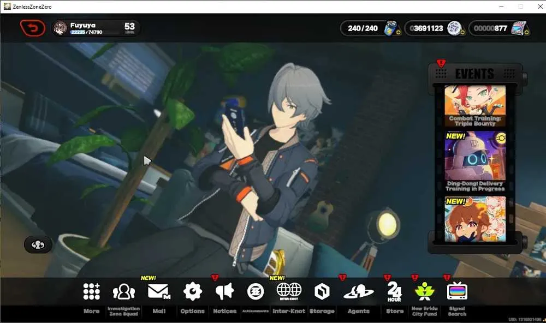This screenshot has height=323, width=546.
Task: Open the EVENTS panel header
Action: tap(474, 74)
